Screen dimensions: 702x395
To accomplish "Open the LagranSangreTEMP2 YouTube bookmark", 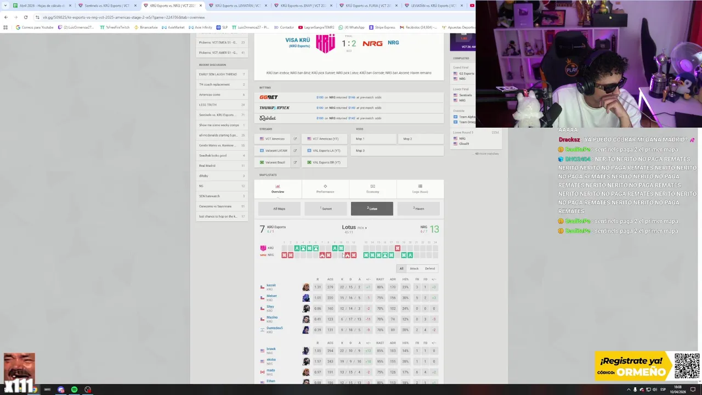I will point(317,27).
